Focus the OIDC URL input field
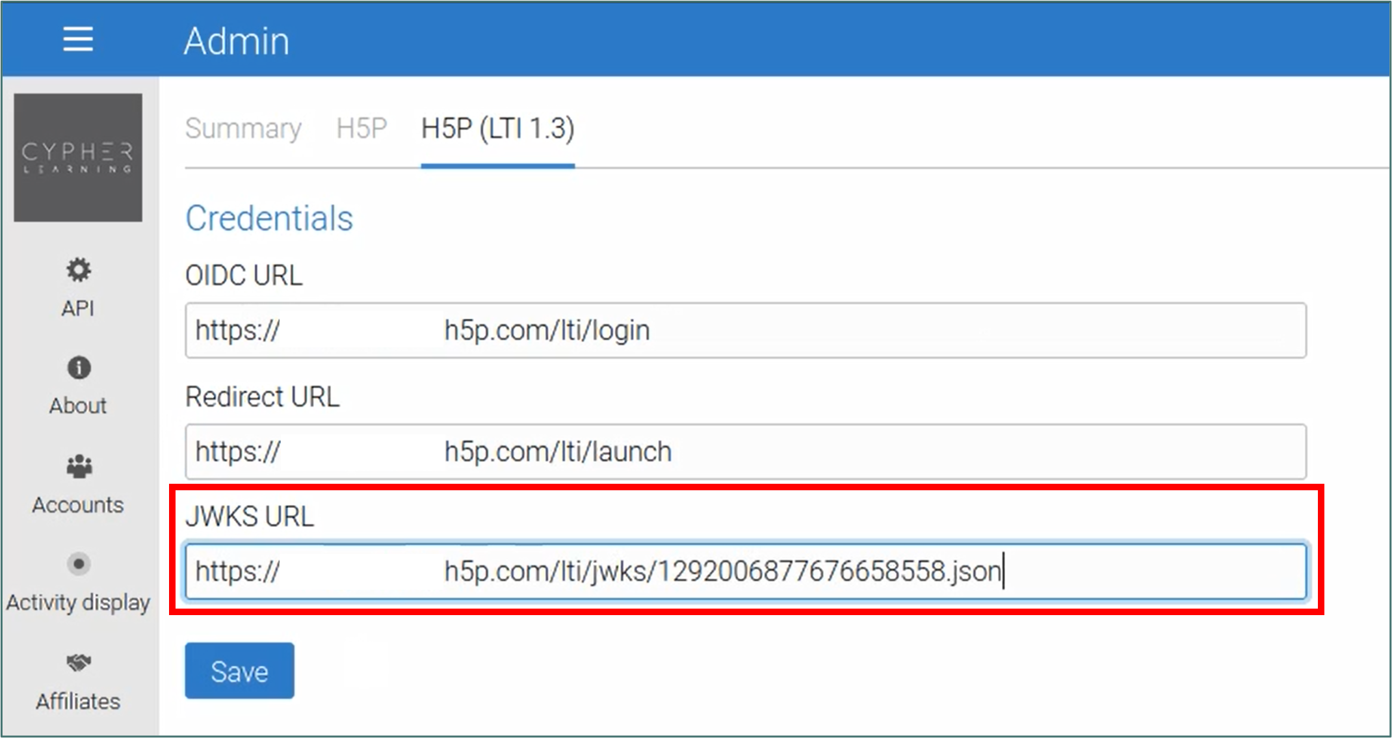Image resolution: width=1392 pixels, height=738 pixels. pos(745,330)
